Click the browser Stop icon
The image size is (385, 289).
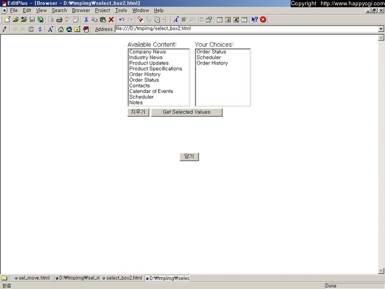coord(31,29)
